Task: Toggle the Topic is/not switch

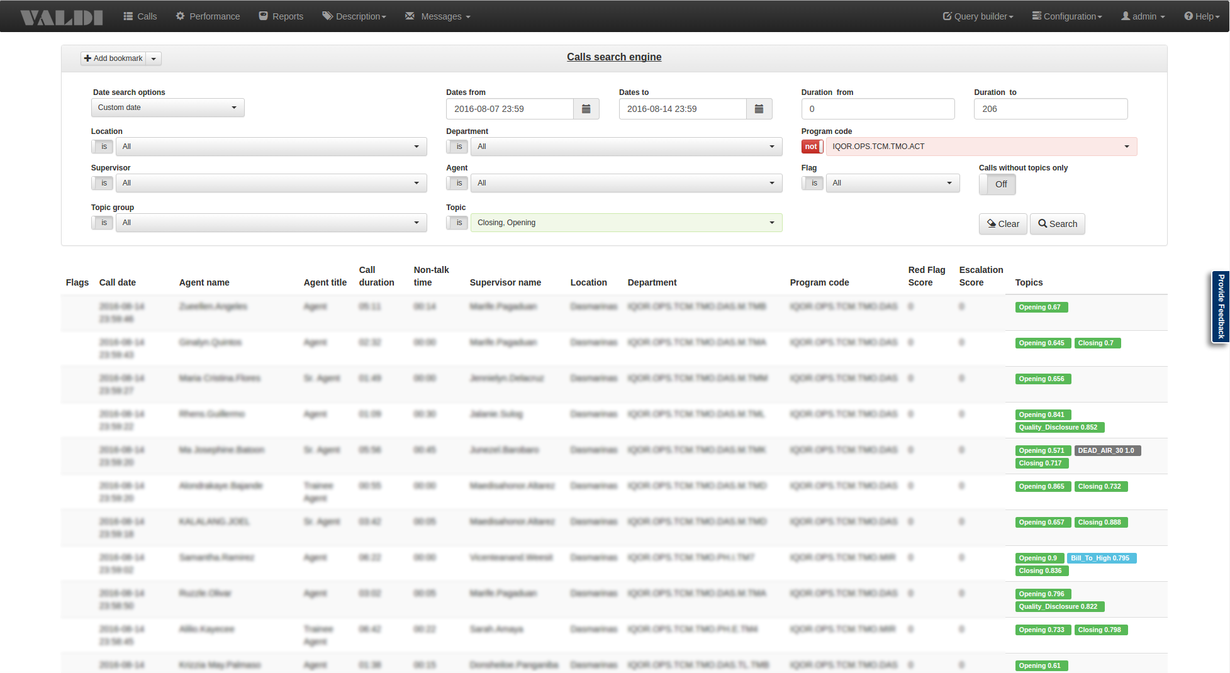Action: coord(457,223)
